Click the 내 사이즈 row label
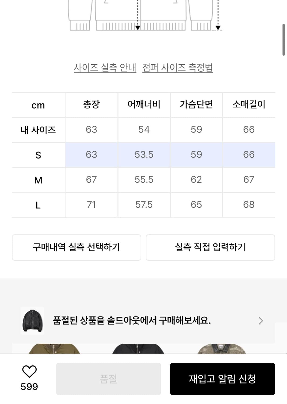 tap(38, 130)
